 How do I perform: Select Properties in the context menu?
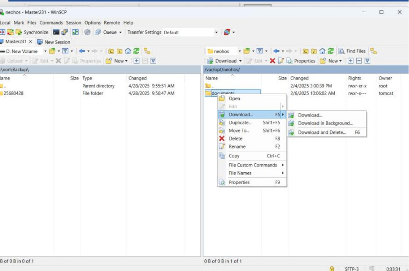pos(239,182)
